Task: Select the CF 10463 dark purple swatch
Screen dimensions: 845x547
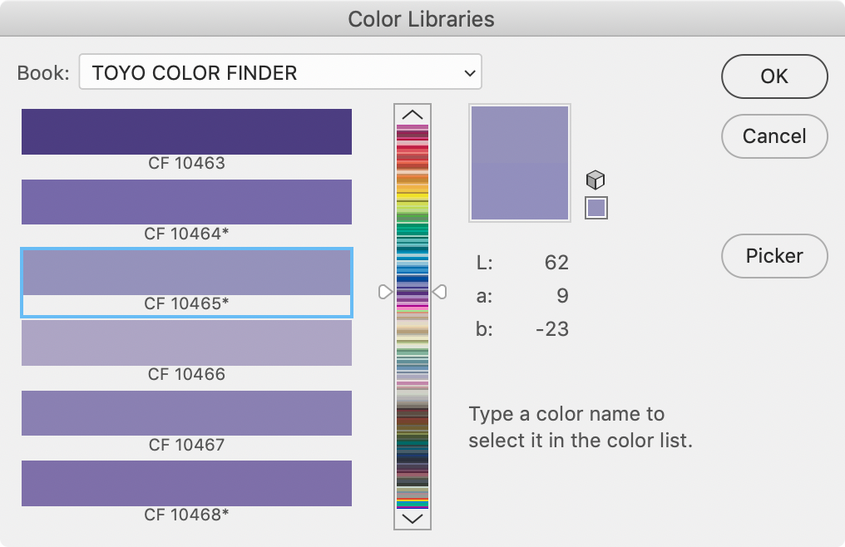Action: [186, 131]
